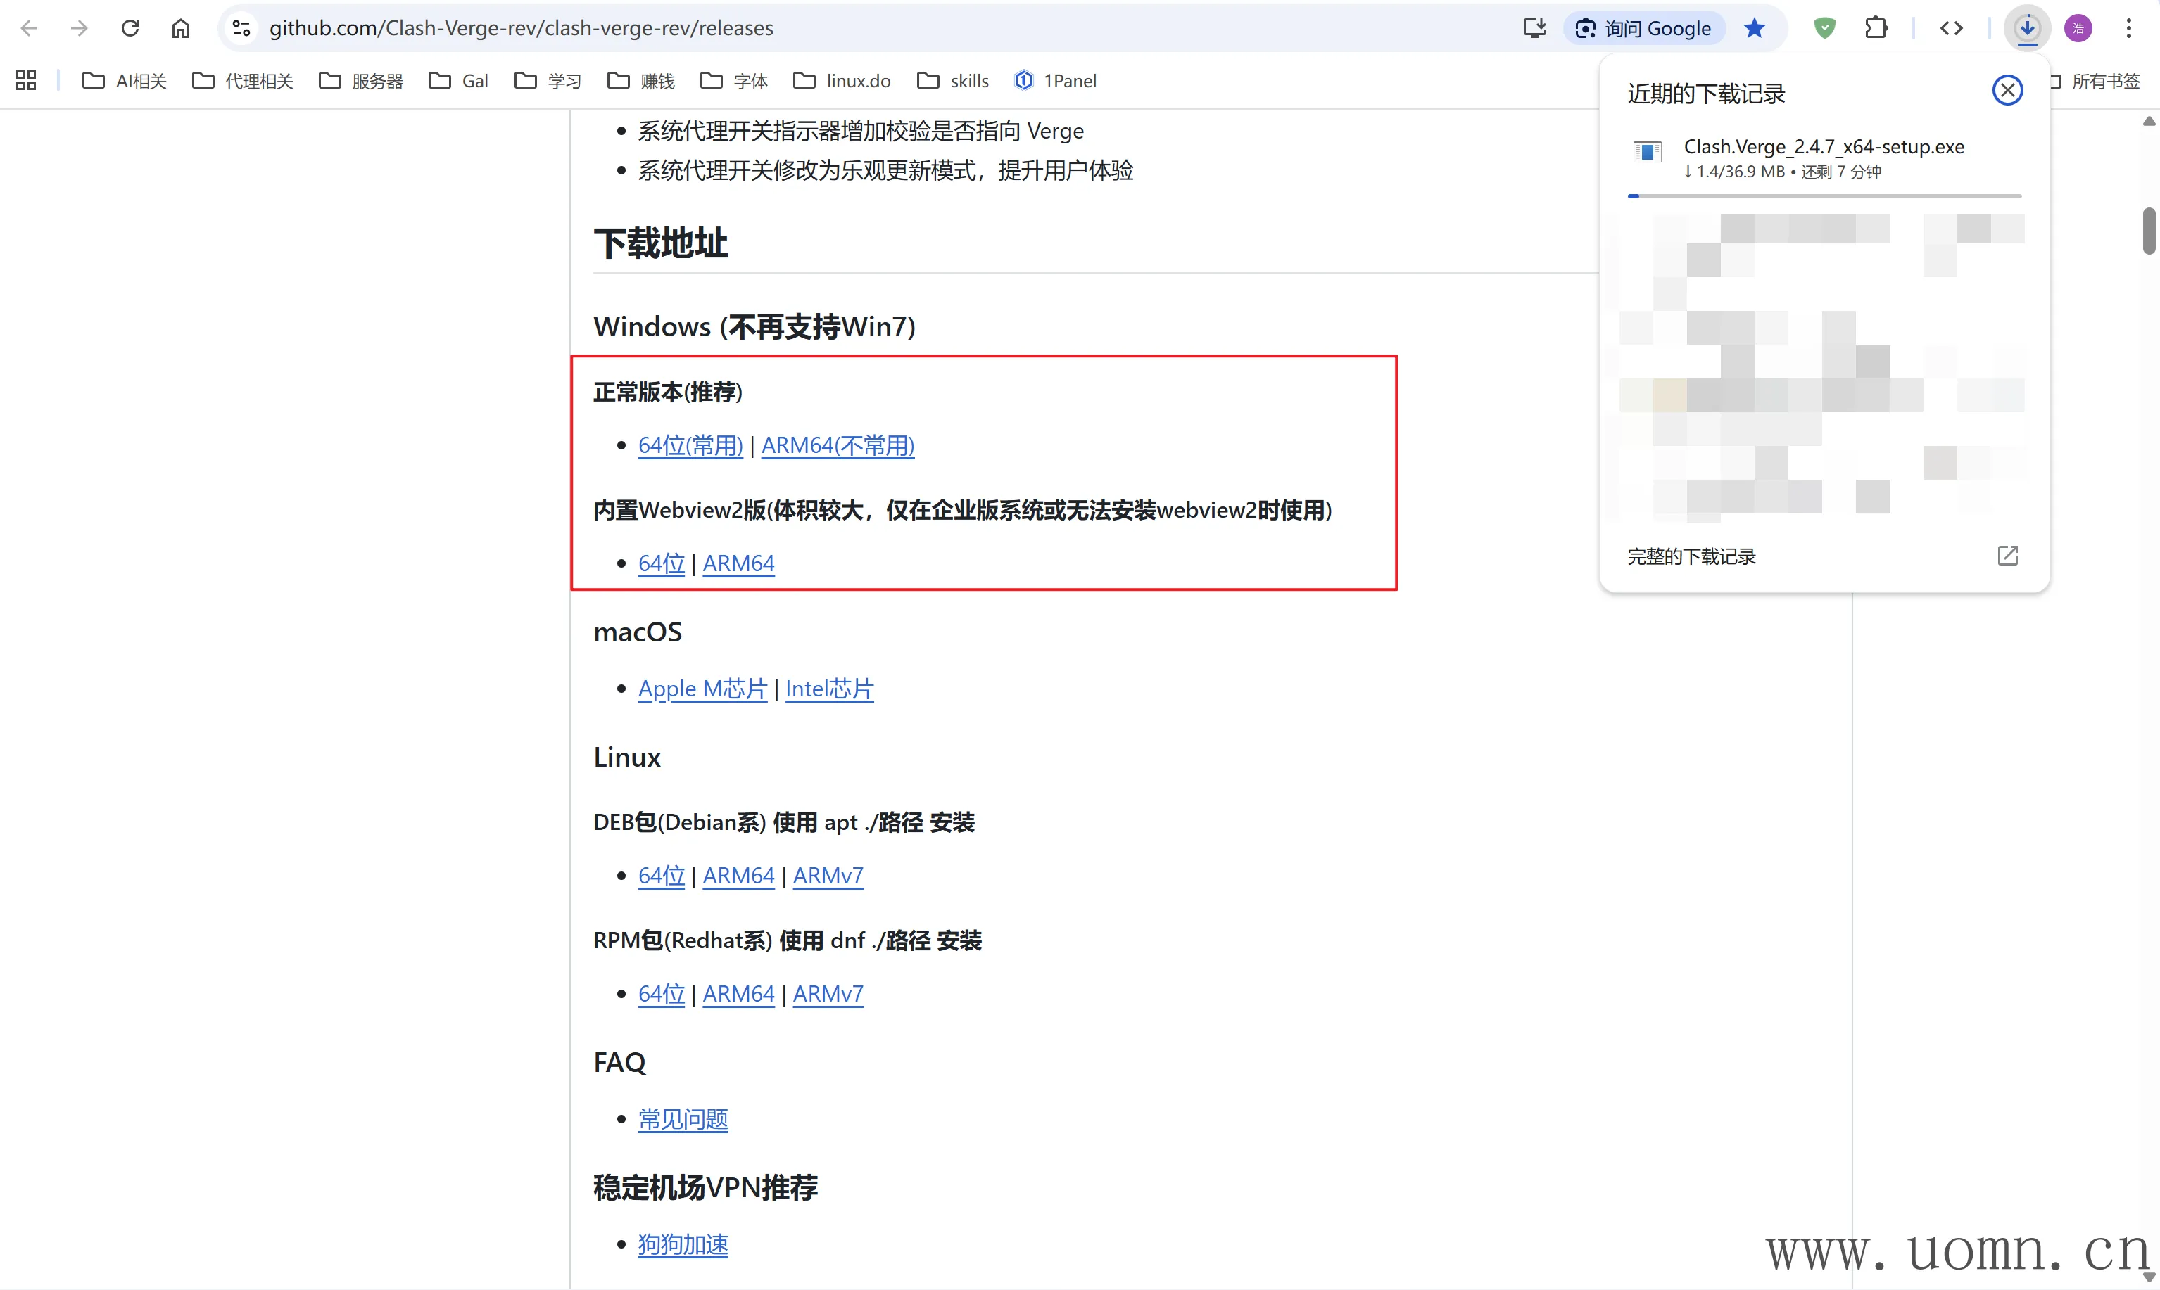
Task: Click the Clash.Verge setup.exe download item
Action: pos(1823,147)
